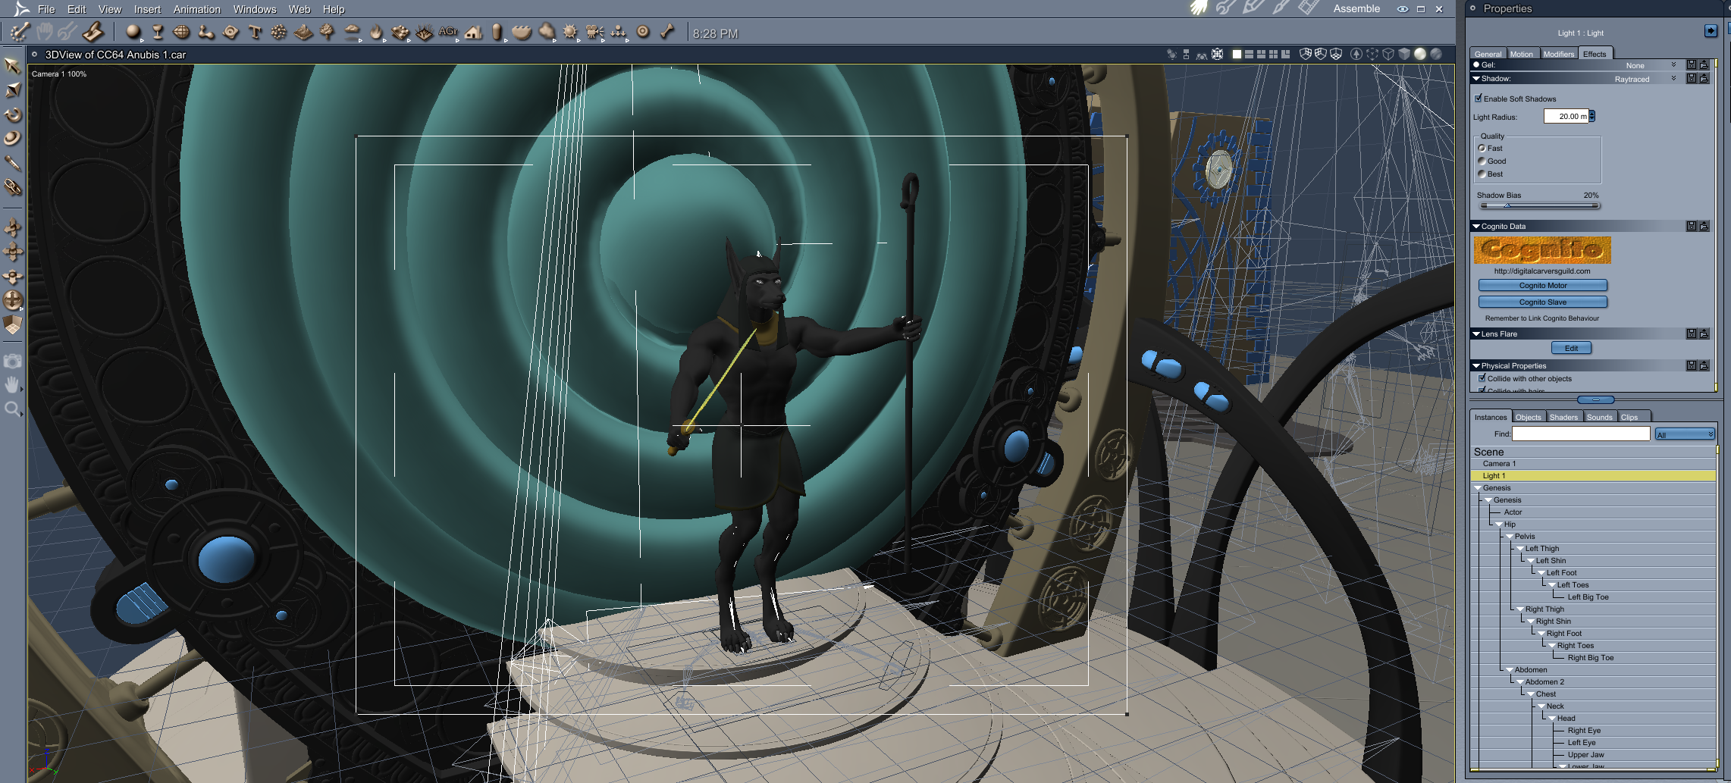This screenshot has height=783, width=1731.
Task: Select Camera 1 in the scene tree
Action: tap(1593, 464)
